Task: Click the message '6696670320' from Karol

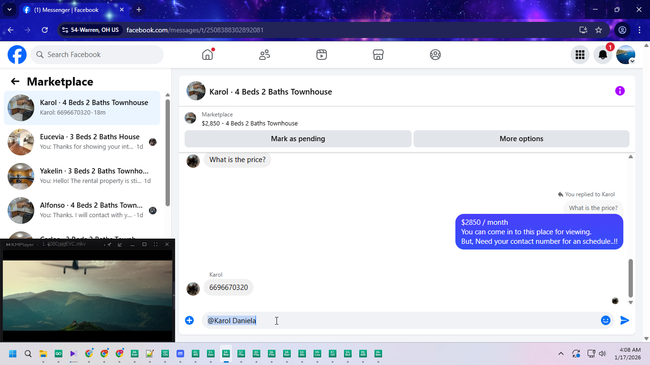Action: coord(228,288)
